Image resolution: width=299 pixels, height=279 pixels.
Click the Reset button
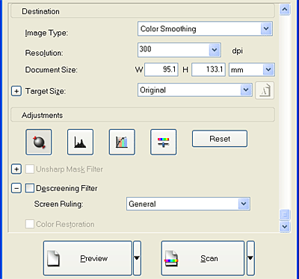point(220,139)
